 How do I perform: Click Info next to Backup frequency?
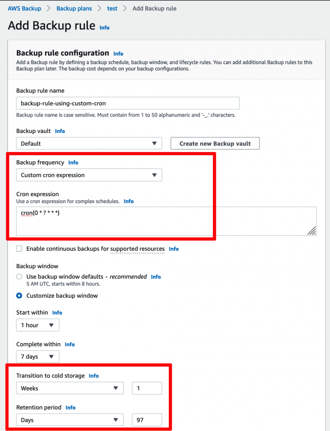(73, 162)
